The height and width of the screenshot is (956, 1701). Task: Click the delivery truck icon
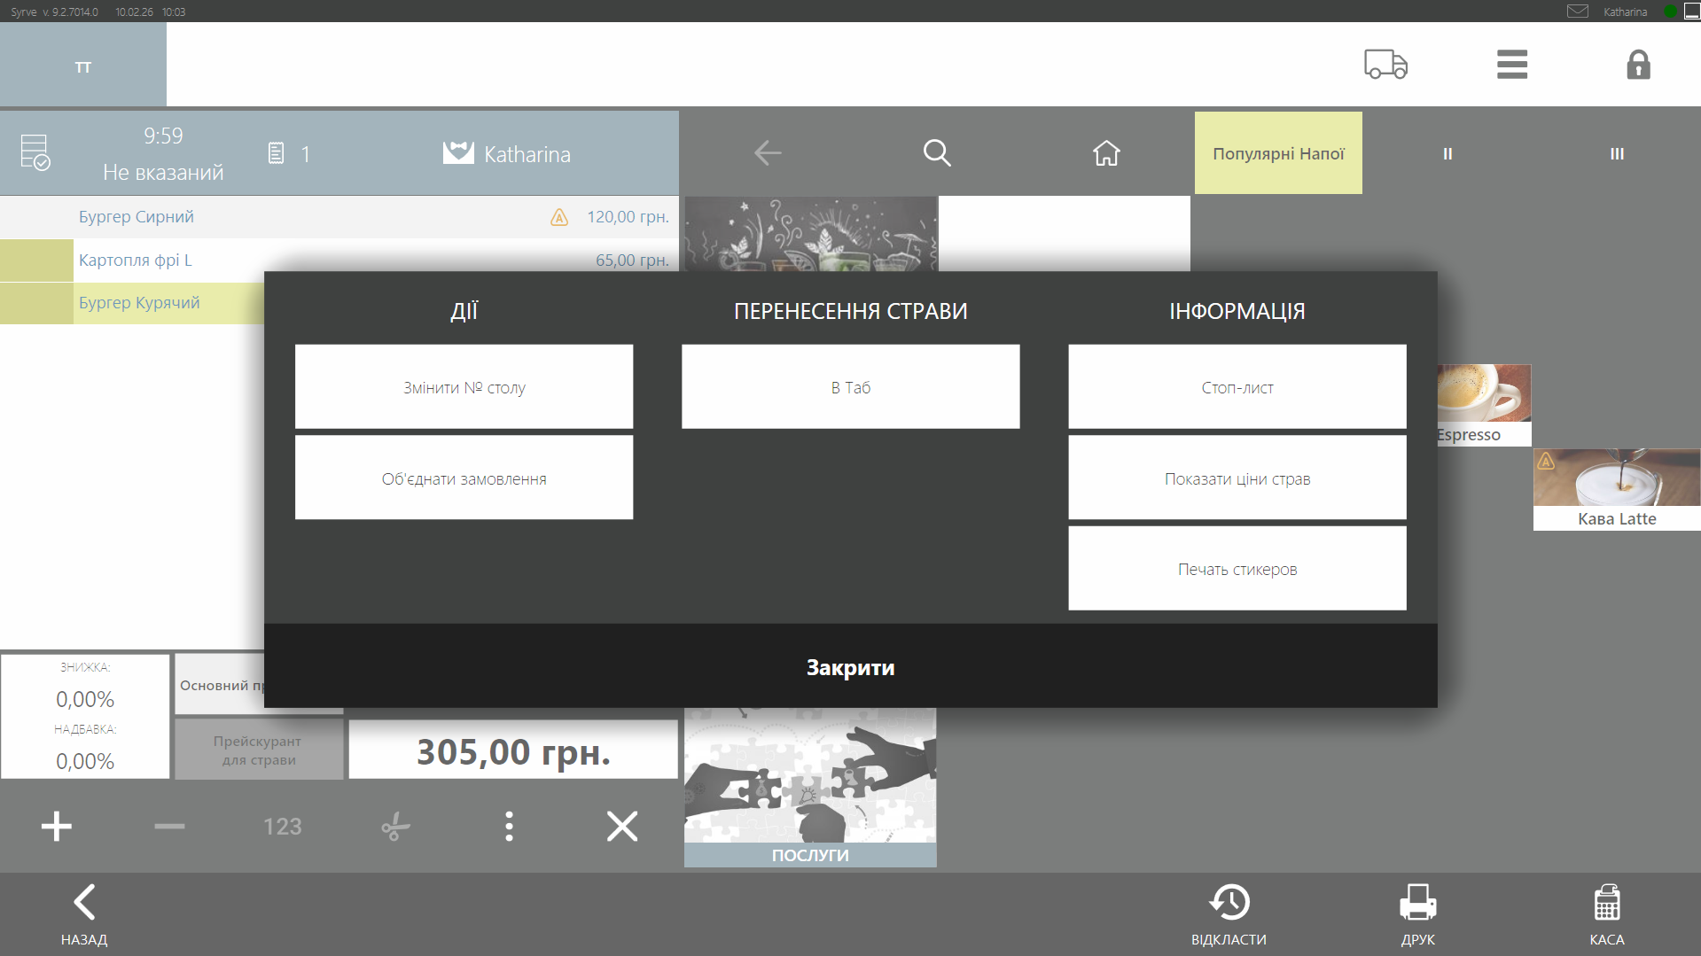coord(1385,65)
